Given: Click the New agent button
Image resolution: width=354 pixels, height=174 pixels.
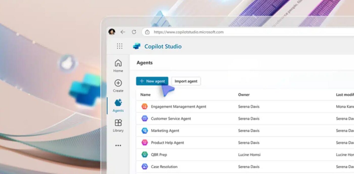Looking at the screenshot, I should pos(152,81).
